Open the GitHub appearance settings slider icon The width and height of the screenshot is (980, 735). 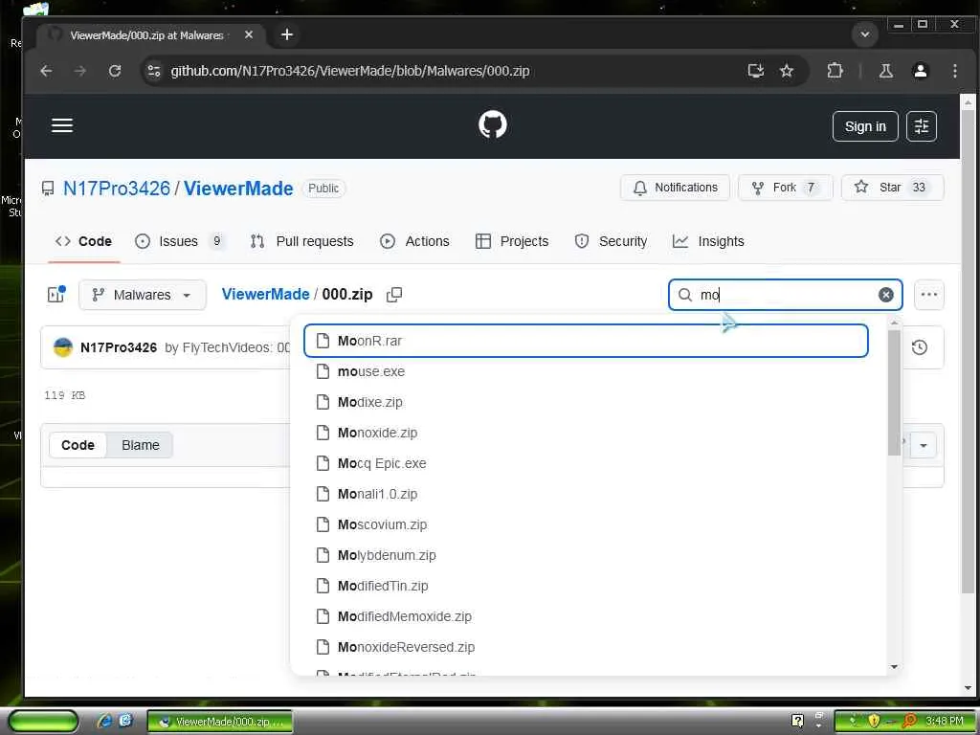(922, 126)
